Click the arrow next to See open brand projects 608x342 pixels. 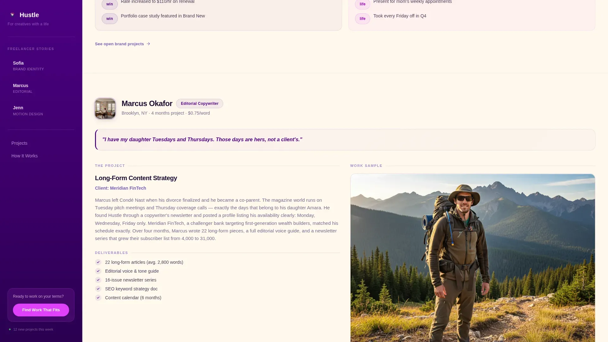coord(148,44)
